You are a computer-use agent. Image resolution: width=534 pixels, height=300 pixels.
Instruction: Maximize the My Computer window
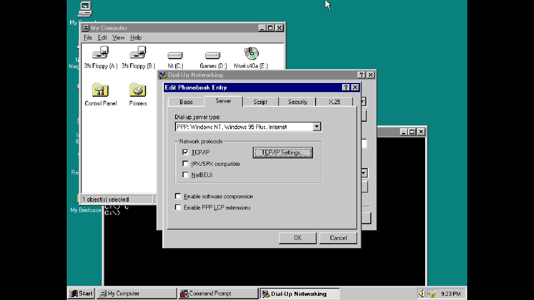click(x=270, y=28)
